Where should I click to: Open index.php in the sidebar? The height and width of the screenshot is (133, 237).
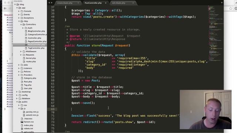pos(29,125)
